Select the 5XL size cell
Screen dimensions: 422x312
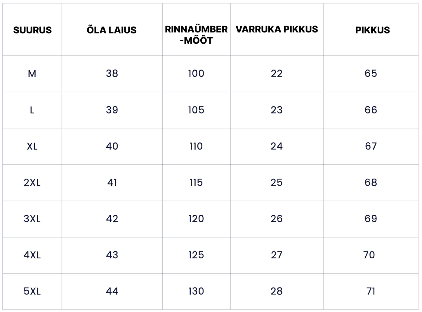pos(32,291)
